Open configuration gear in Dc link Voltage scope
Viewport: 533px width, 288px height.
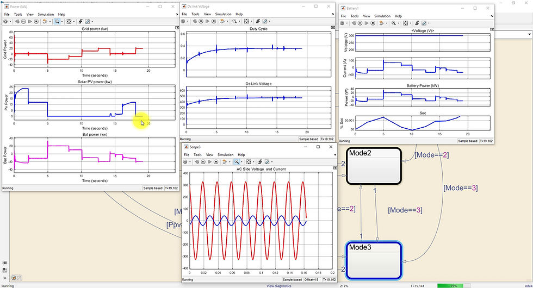(183, 21)
